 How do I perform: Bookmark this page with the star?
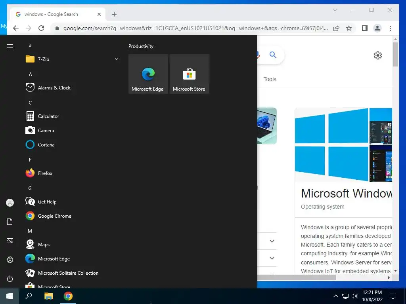click(x=349, y=28)
